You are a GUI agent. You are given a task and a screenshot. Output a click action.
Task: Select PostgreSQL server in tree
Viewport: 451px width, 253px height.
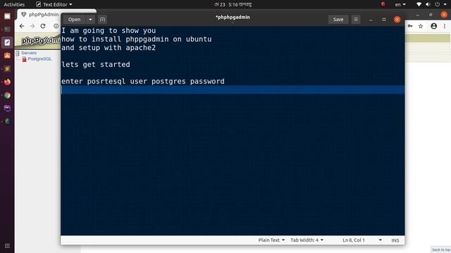39,59
